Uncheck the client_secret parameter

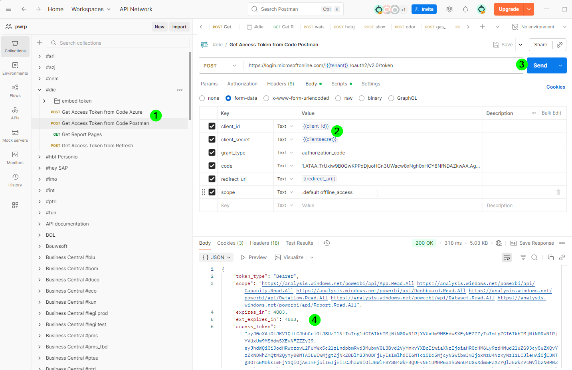click(x=212, y=139)
